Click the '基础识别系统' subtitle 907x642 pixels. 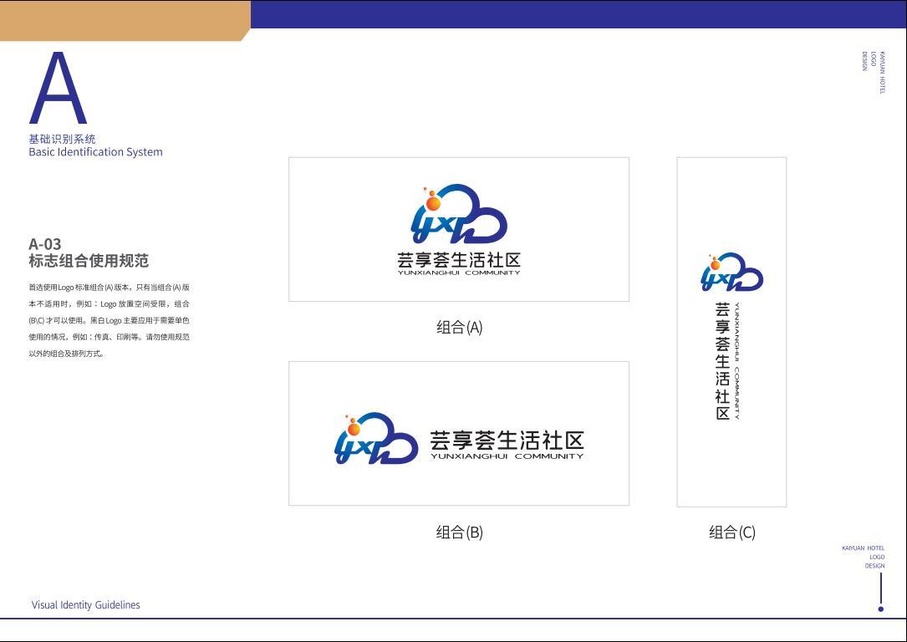click(x=62, y=139)
